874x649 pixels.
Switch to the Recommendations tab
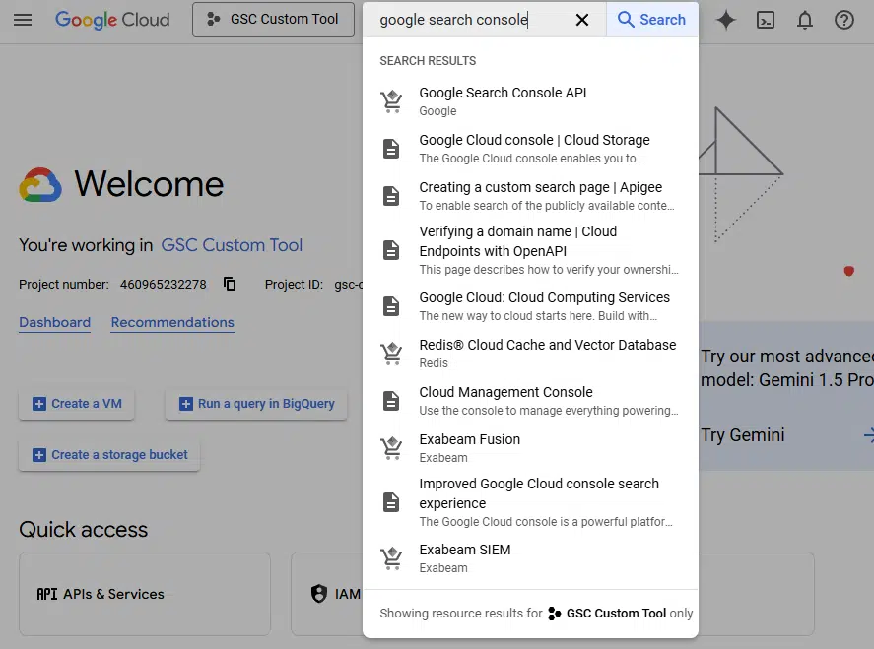pos(172,323)
